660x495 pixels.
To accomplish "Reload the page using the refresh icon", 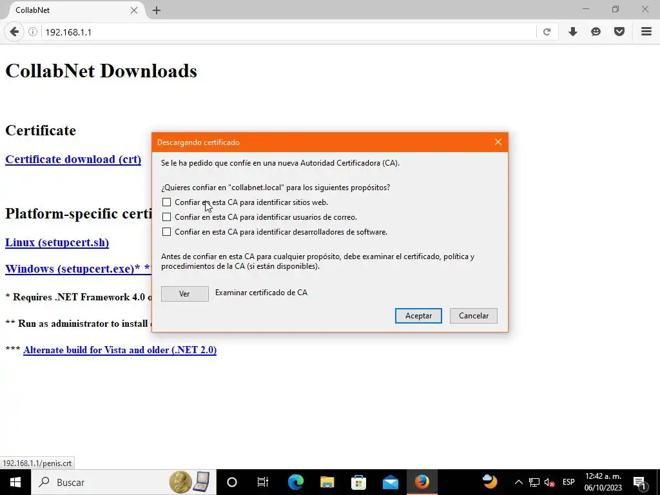I will click(x=547, y=32).
